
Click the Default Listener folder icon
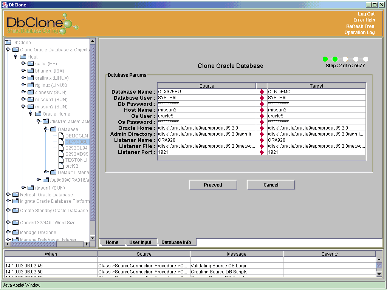(53, 172)
